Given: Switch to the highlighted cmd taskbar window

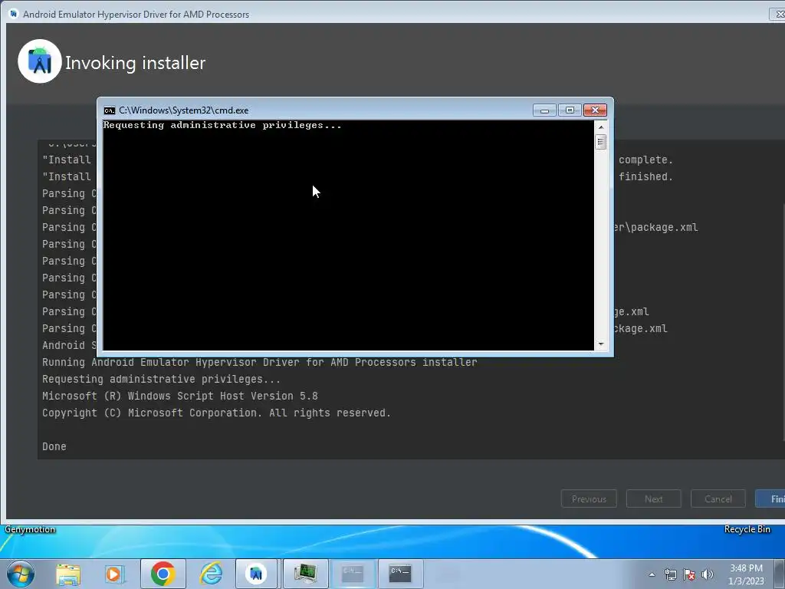Looking at the screenshot, I should (353, 574).
